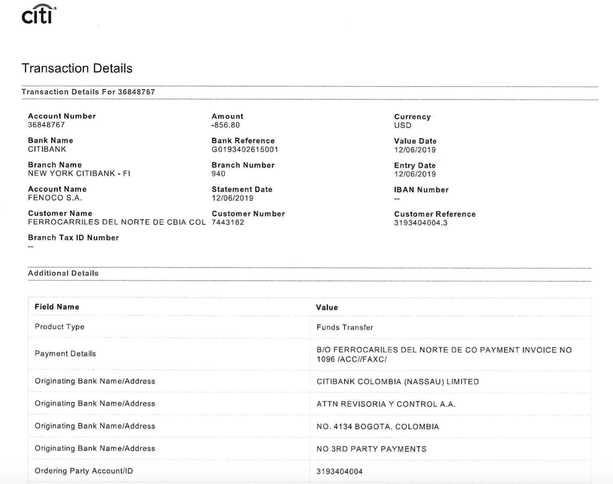Select payment details text with invoice 1096

click(444, 354)
